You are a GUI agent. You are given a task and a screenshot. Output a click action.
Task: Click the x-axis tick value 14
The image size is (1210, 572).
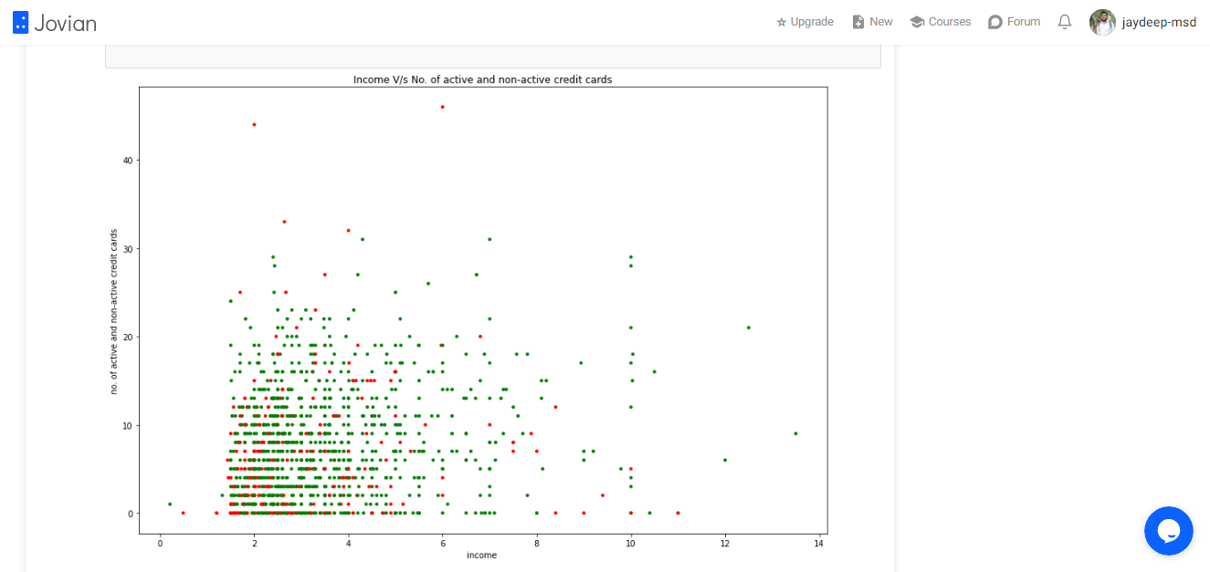click(819, 544)
